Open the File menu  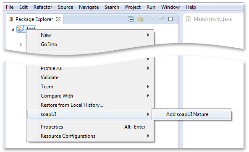pyautogui.click(x=10, y=7)
